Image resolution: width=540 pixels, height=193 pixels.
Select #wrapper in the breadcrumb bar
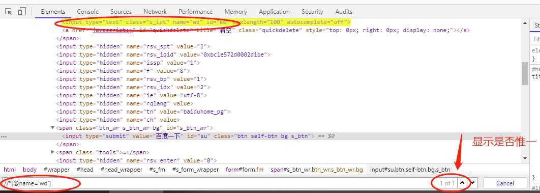(56, 170)
